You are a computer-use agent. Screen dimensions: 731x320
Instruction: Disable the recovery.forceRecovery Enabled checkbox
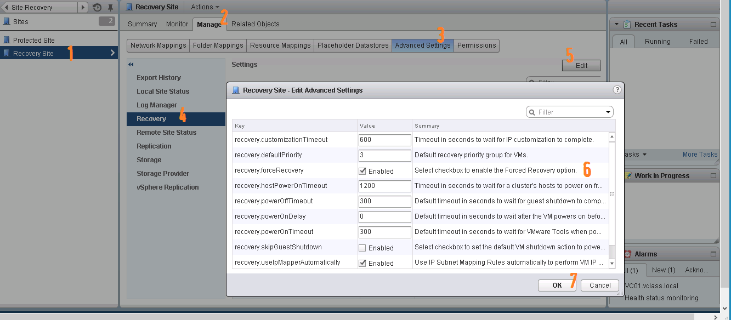pos(362,170)
